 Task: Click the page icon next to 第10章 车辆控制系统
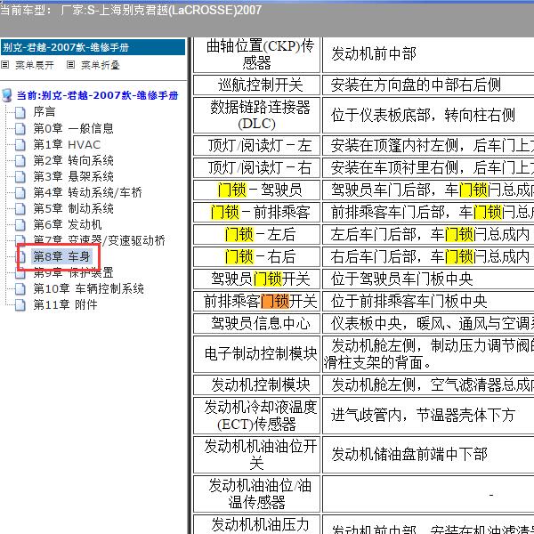20,288
